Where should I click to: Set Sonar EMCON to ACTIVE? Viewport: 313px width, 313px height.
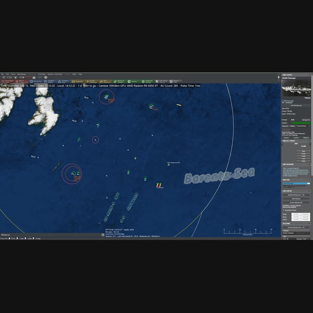tap(296, 217)
